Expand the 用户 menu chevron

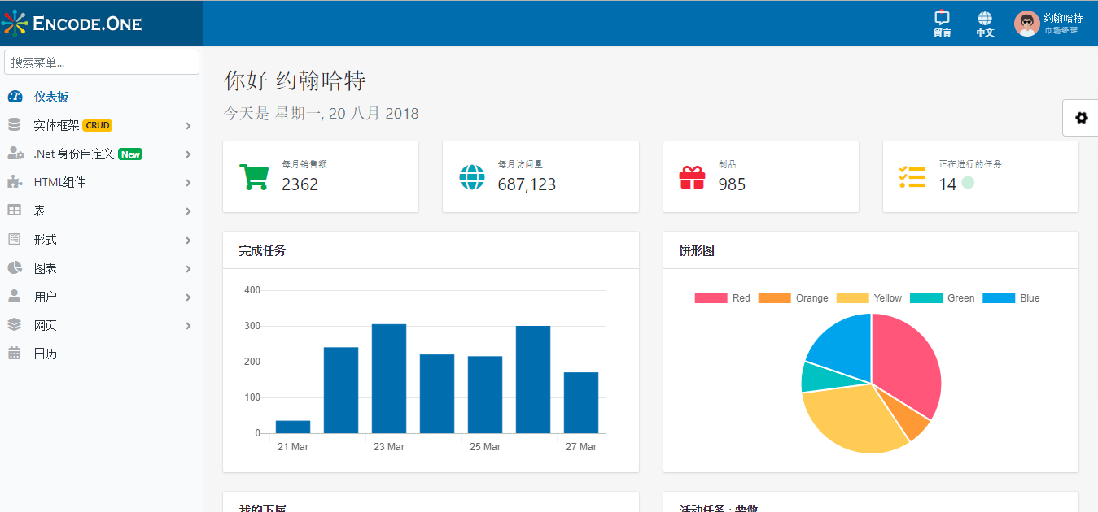point(188,297)
